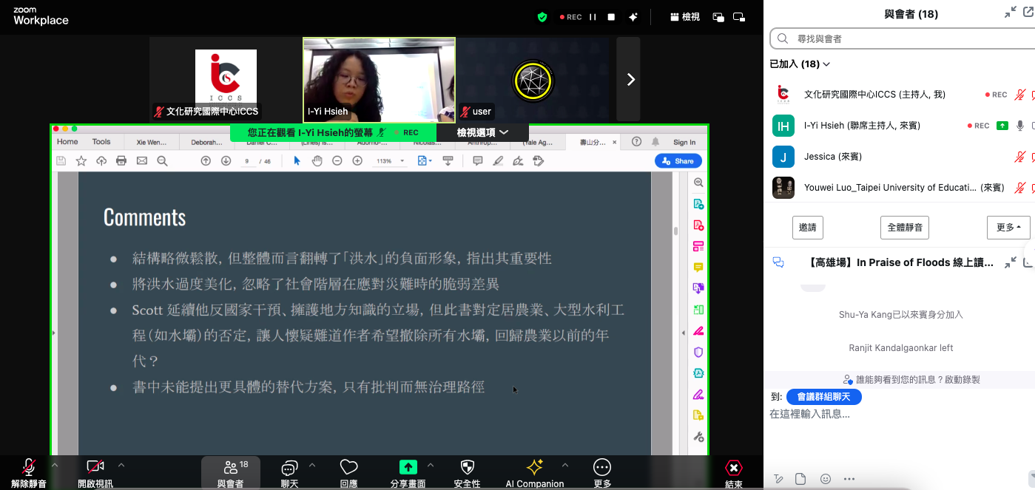Open the More (更多) dropdown in participants panel
The height and width of the screenshot is (490, 1035).
[1008, 228]
